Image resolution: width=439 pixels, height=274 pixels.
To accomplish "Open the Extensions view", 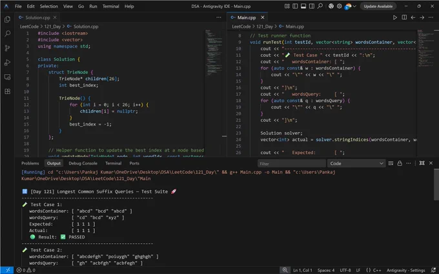I will coord(8,92).
